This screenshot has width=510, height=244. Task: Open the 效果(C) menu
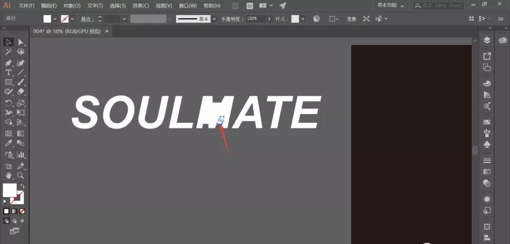140,6
